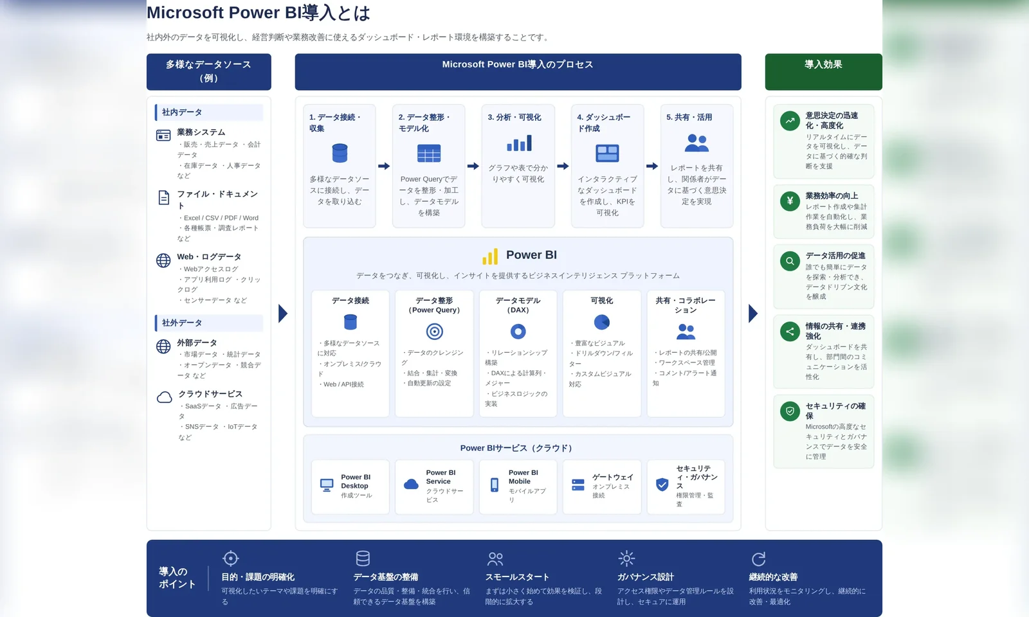Click the Power BI Mobile phone icon
The image size is (1029, 617).
(495, 485)
